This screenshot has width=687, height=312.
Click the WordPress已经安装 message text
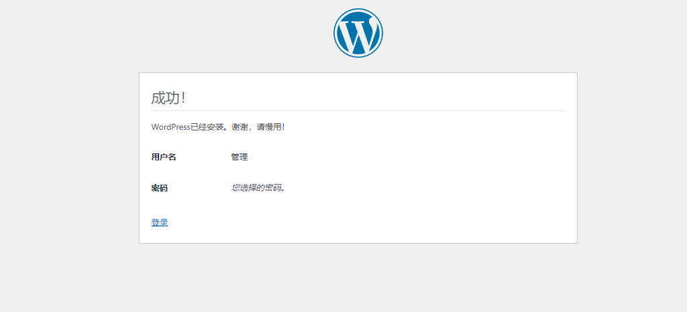click(218, 127)
